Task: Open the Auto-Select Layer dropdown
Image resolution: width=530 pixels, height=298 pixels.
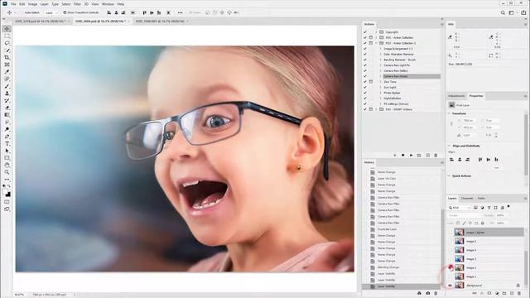Action: [x=51, y=12]
